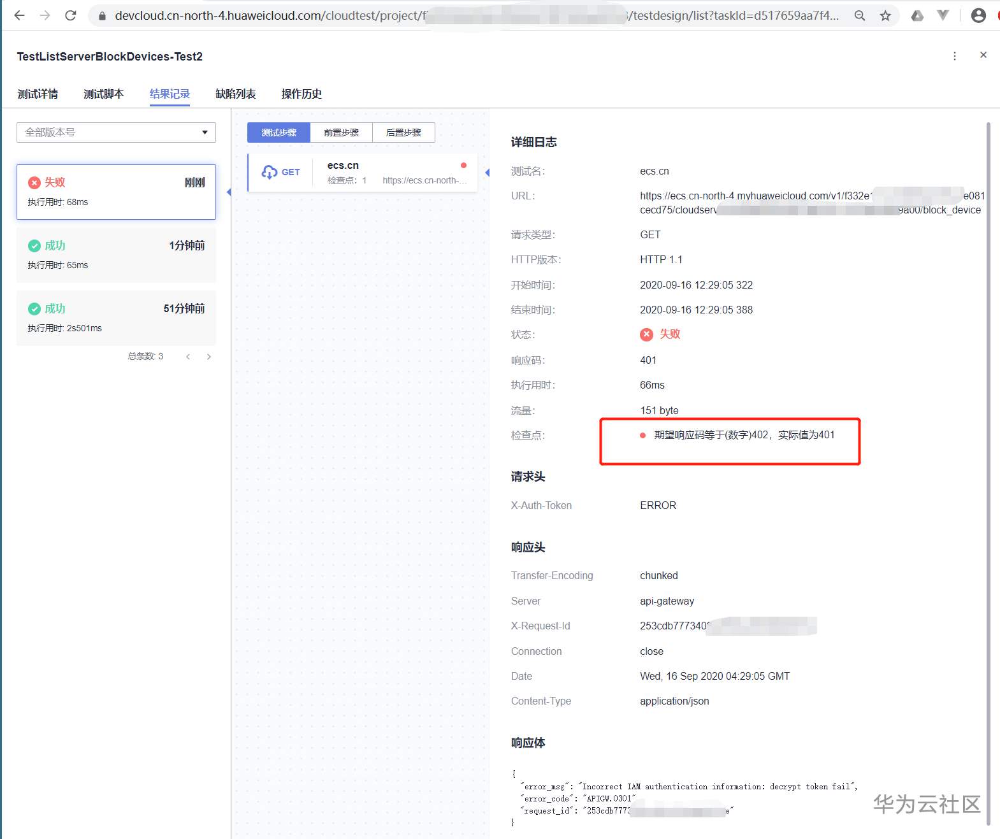The height and width of the screenshot is (839, 1000).
Task: Click the HTTP 1.1 version value
Action: [661, 260]
